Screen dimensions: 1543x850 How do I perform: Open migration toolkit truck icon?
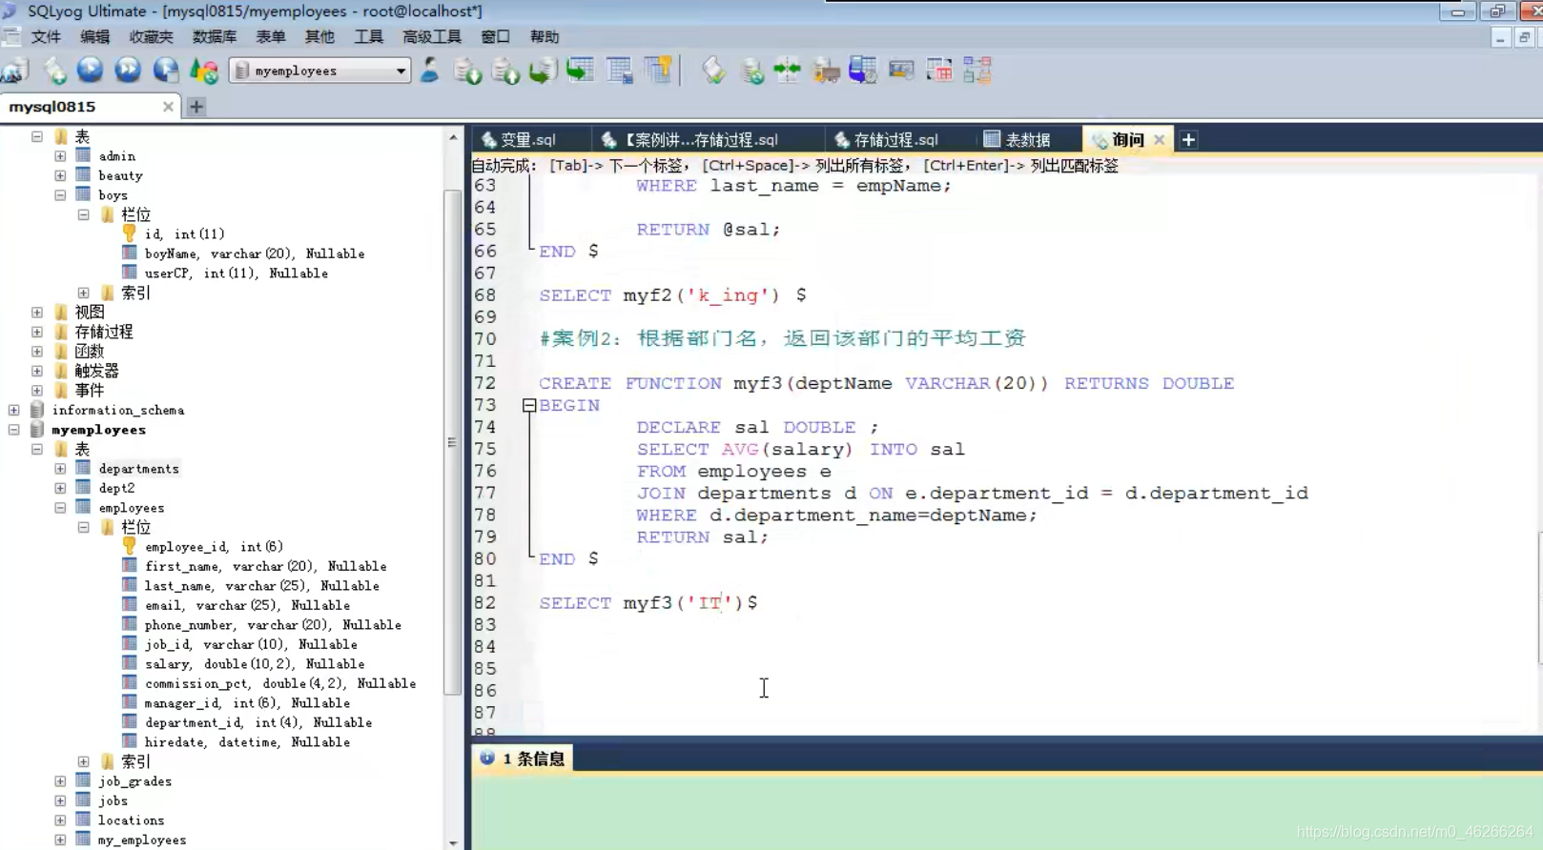826,71
